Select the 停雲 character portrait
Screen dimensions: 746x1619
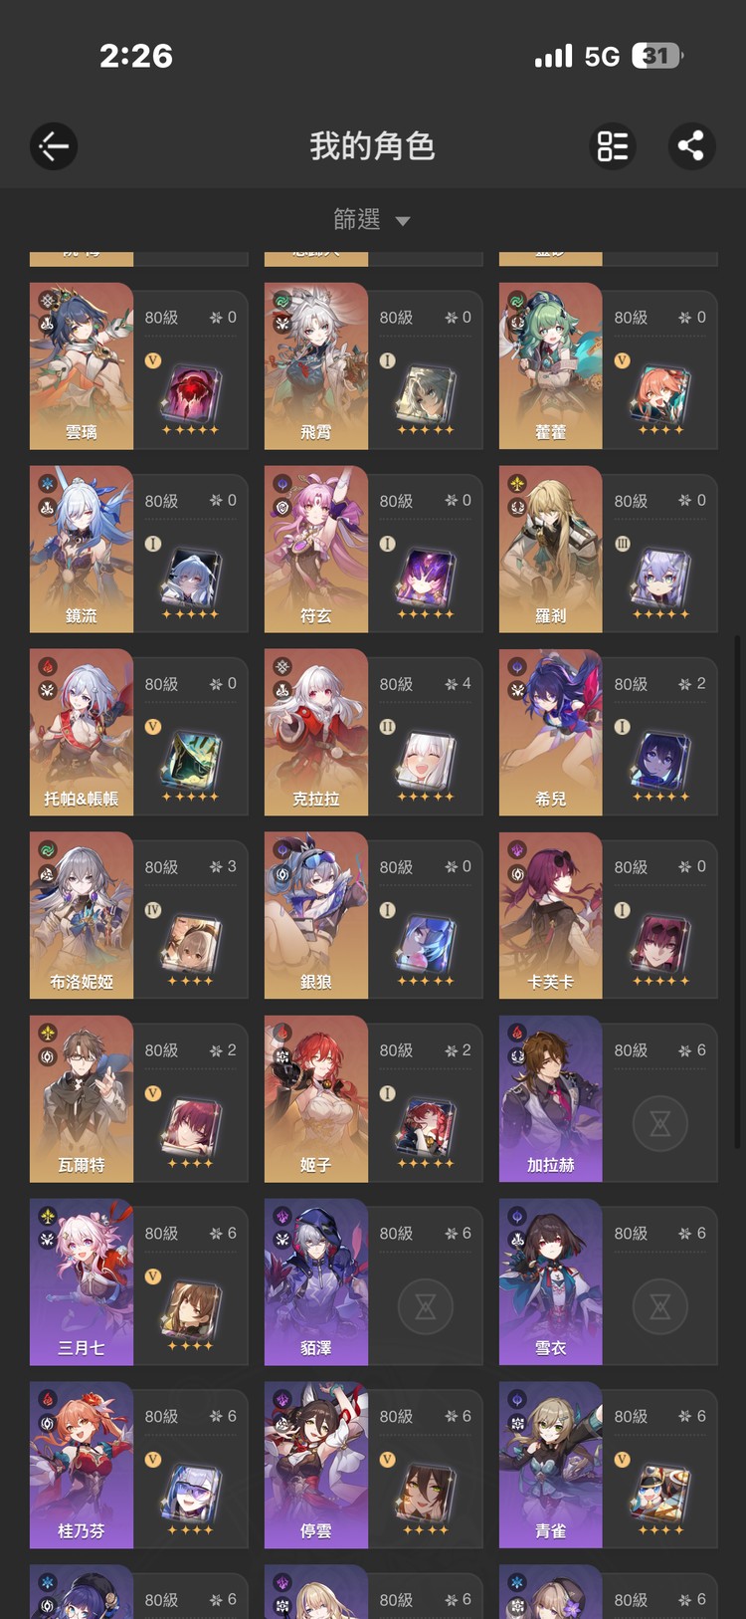pyautogui.click(x=316, y=1465)
